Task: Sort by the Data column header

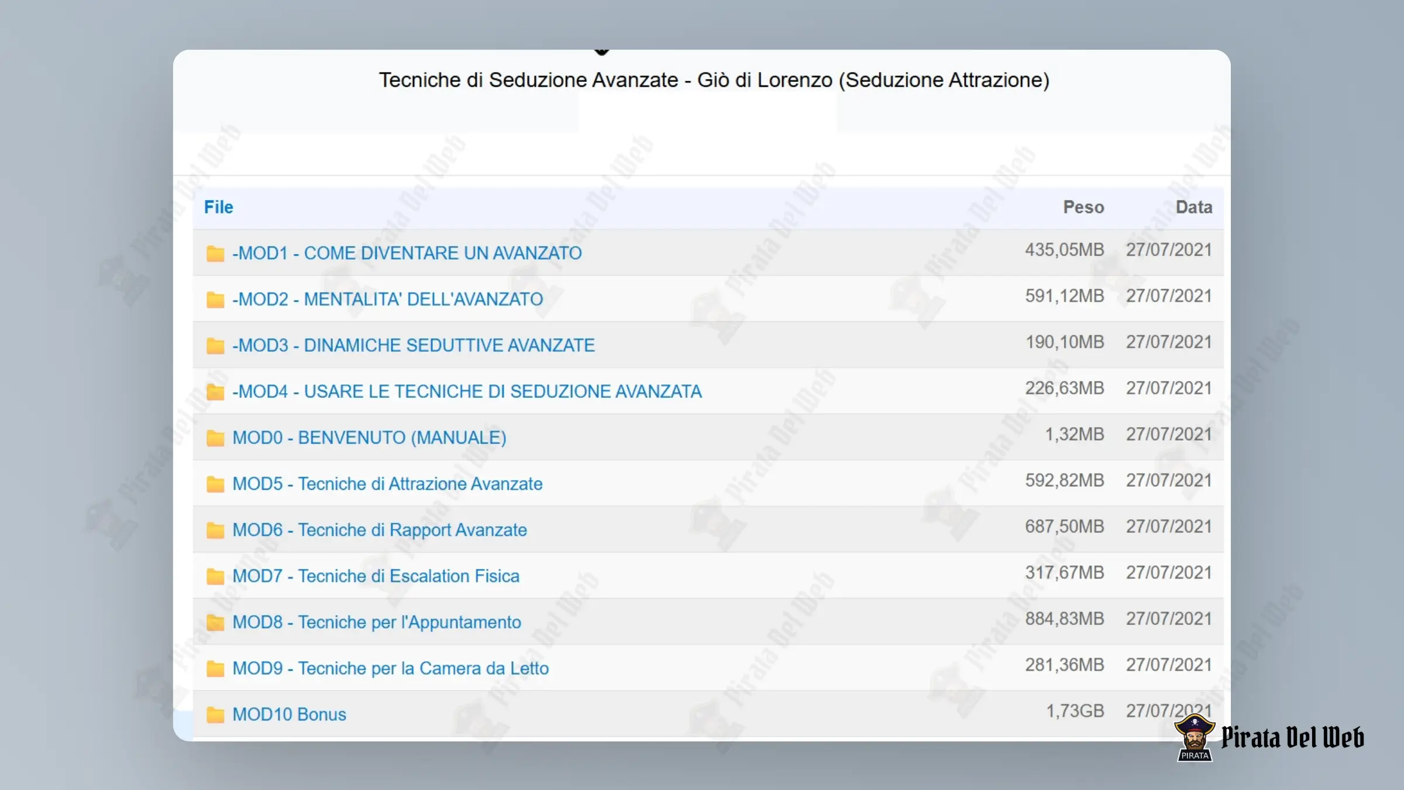Action: (1194, 207)
